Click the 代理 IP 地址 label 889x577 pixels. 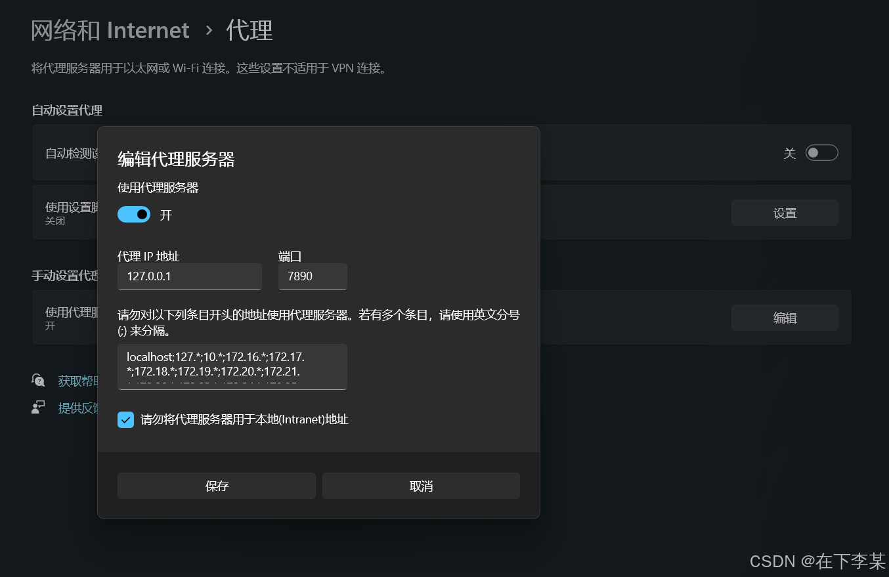(x=148, y=256)
